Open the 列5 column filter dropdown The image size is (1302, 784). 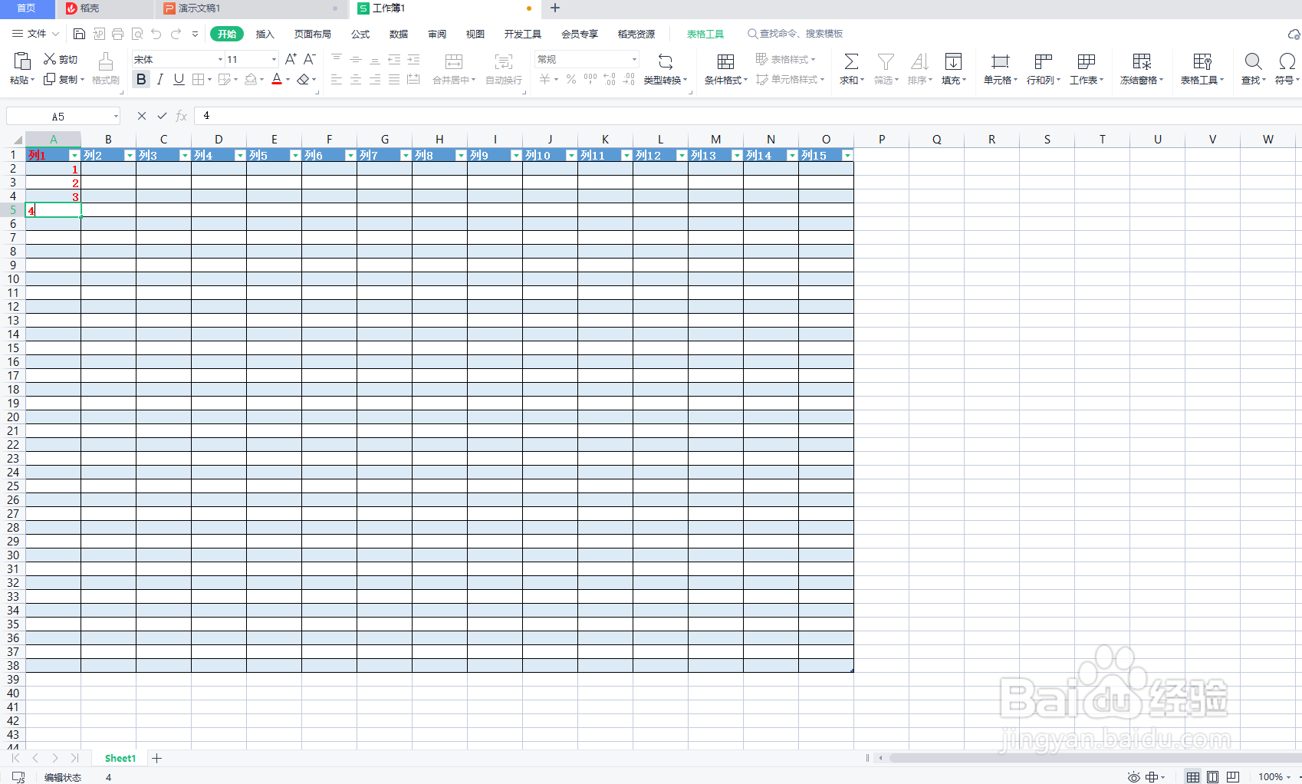[295, 156]
